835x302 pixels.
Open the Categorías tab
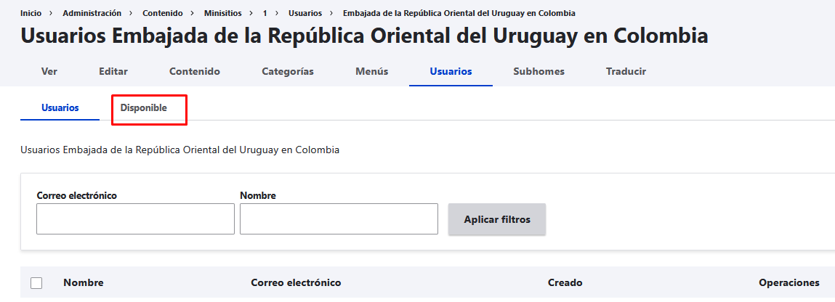[x=288, y=71]
